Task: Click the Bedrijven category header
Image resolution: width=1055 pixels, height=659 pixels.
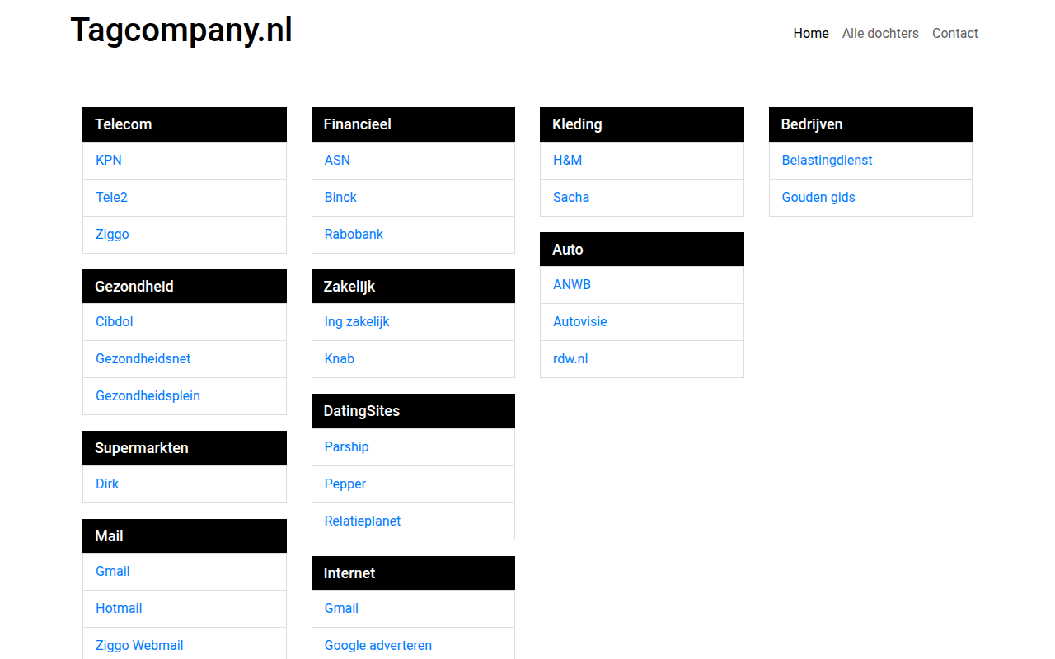Action: click(870, 124)
